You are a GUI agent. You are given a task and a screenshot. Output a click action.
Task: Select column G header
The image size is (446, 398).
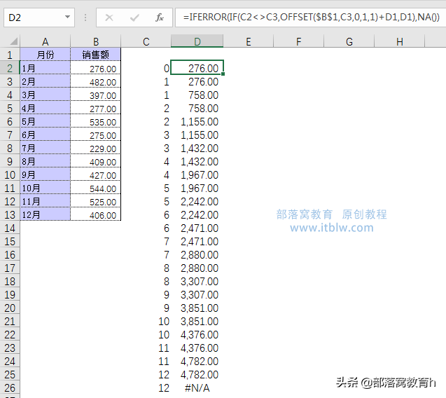click(x=349, y=42)
